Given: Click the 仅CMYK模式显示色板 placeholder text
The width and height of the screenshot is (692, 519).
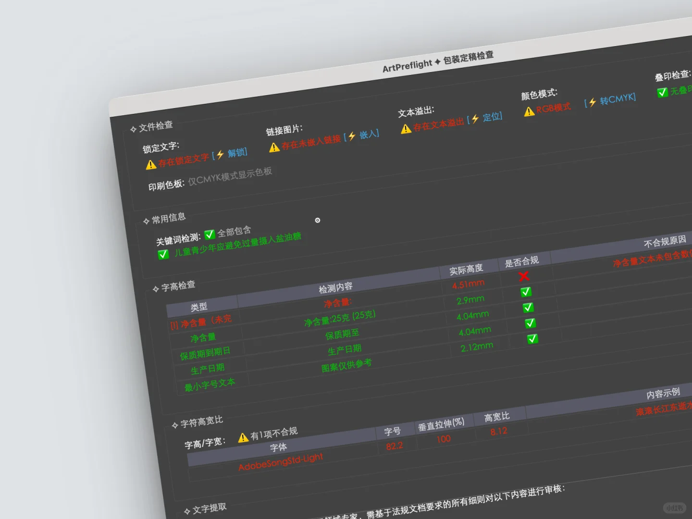Looking at the screenshot, I should coord(230,175).
